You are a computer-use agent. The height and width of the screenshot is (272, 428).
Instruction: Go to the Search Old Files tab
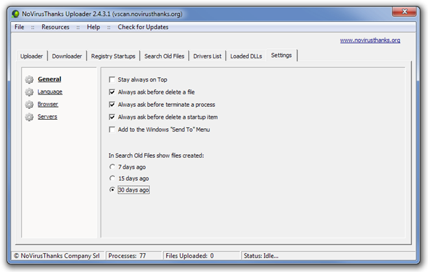point(164,56)
